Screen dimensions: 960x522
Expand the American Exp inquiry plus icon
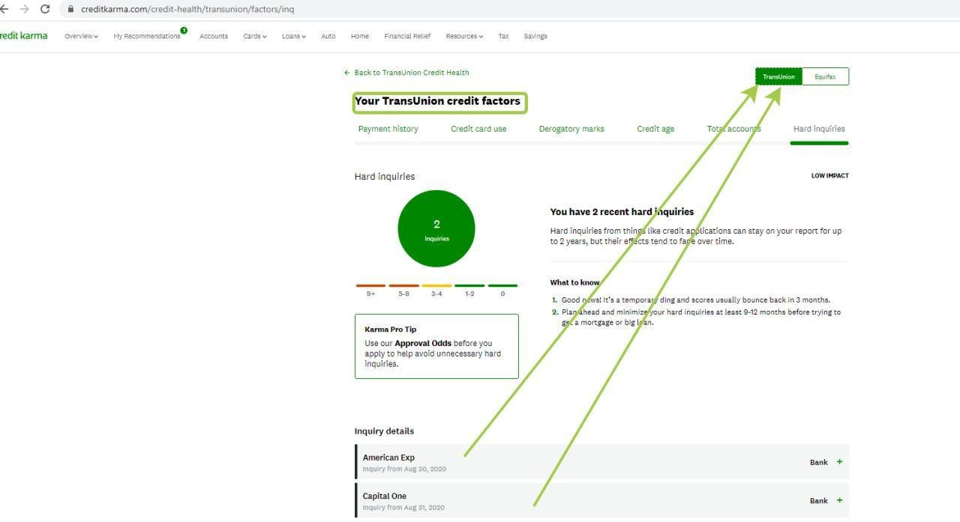click(x=839, y=462)
